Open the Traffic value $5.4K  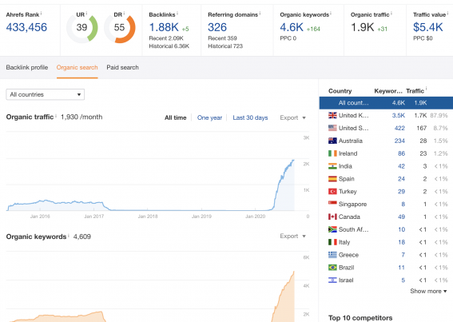tap(428, 27)
